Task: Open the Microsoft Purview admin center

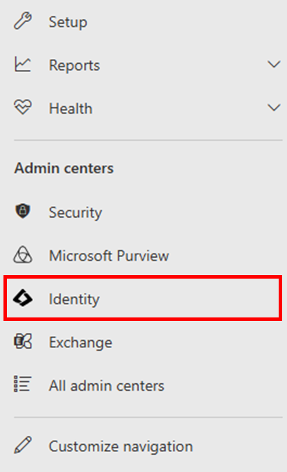Action: point(109,256)
